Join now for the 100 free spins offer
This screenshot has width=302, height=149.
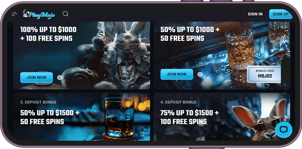point(37,78)
